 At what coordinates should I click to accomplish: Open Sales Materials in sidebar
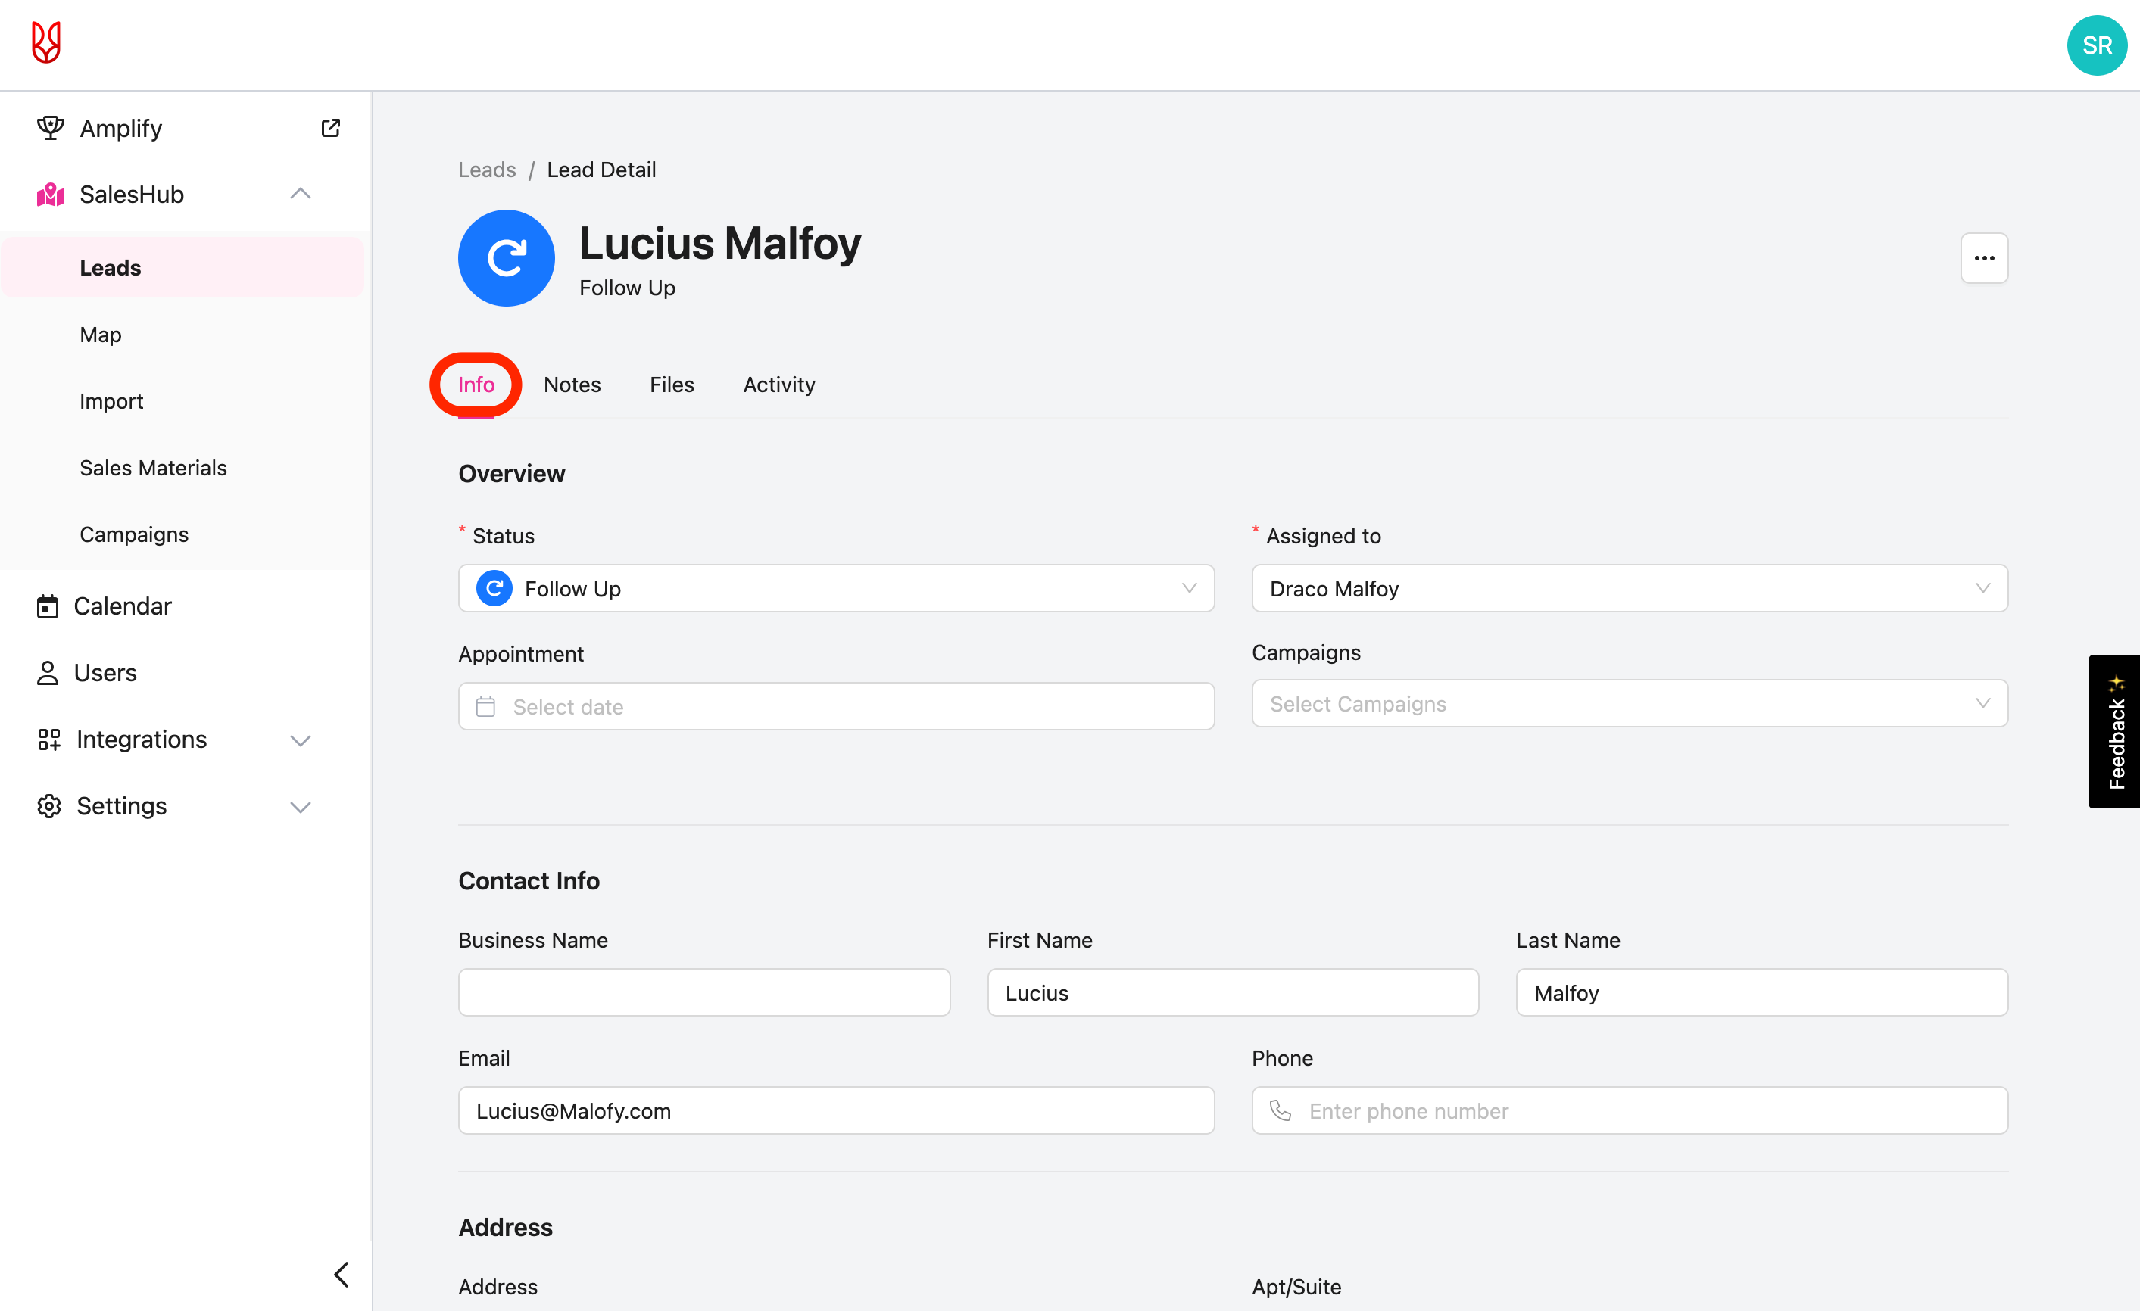153,468
